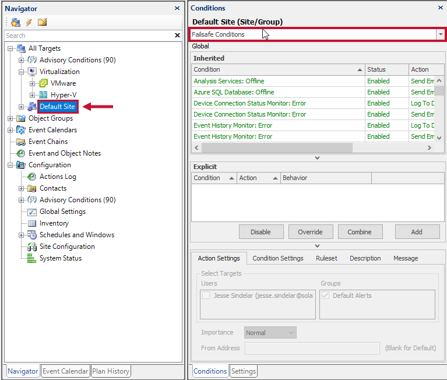Image resolution: width=447 pixels, height=380 pixels.
Task: Click the Disable button
Action: click(261, 232)
